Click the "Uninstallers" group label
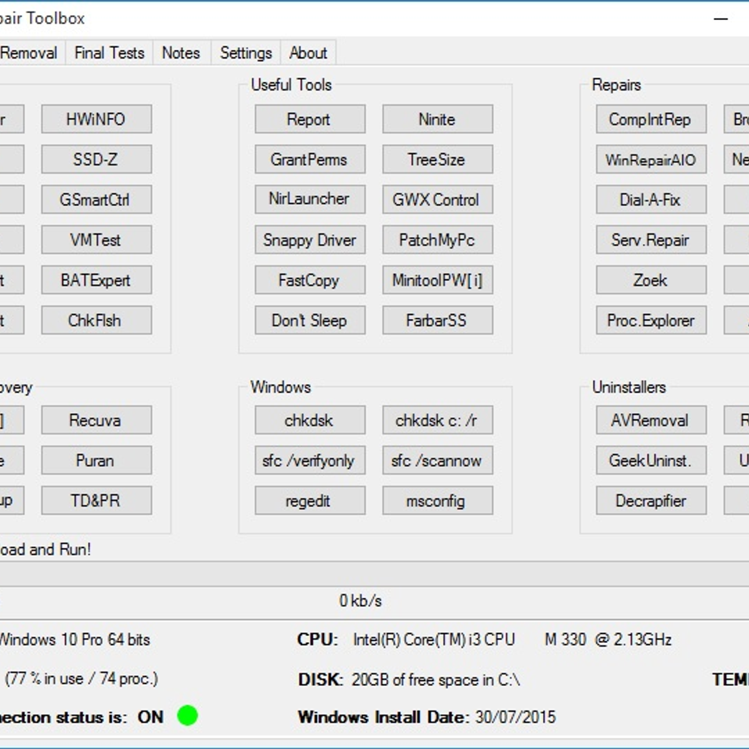The height and width of the screenshot is (749, 749). [629, 387]
